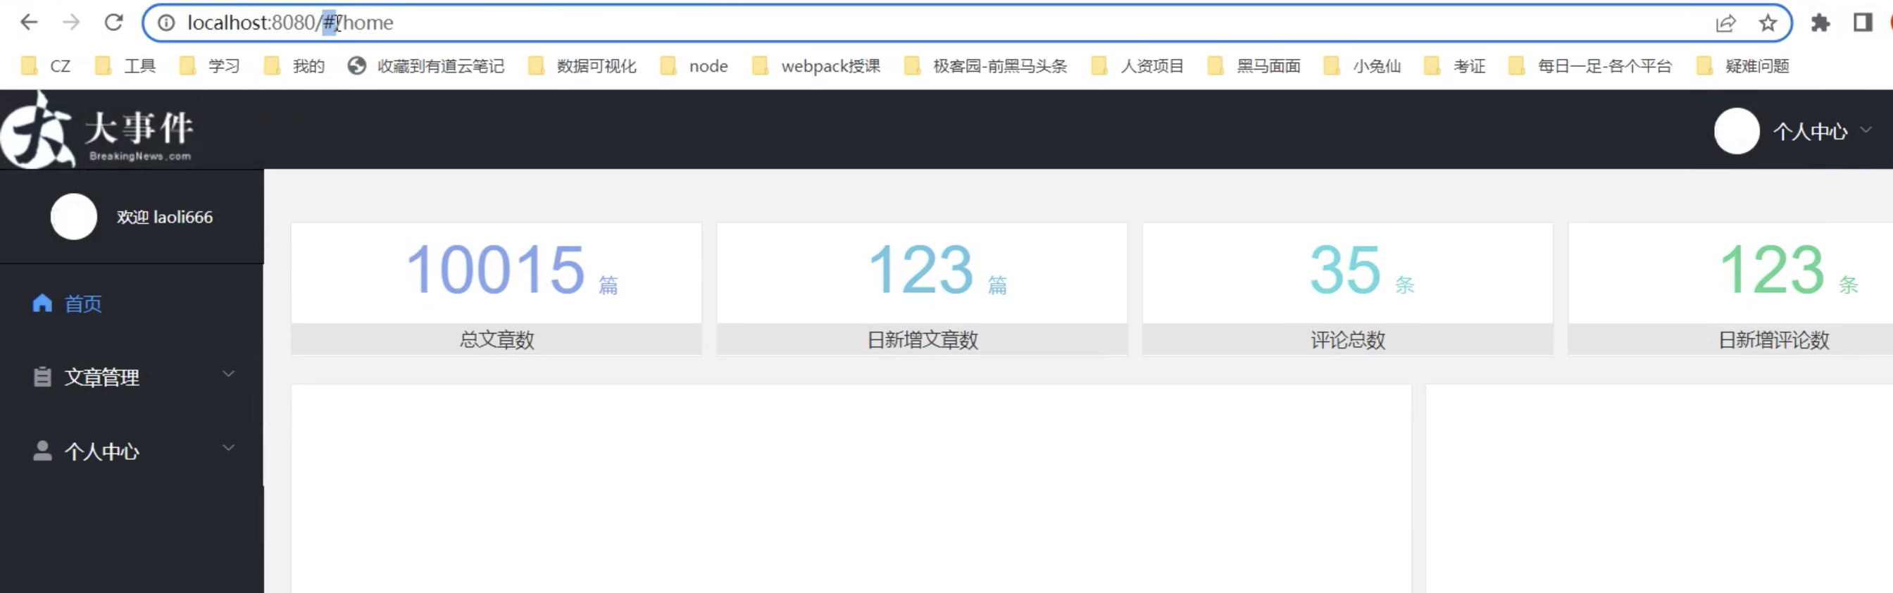Viewport: 1893px width, 593px height.
Task: Open the 文章管理 sidebar menu
Action: 132,377
